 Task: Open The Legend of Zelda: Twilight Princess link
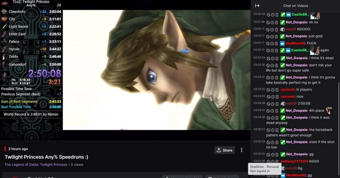coord(36,164)
